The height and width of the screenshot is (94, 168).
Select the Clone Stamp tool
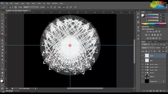pos(2,40)
